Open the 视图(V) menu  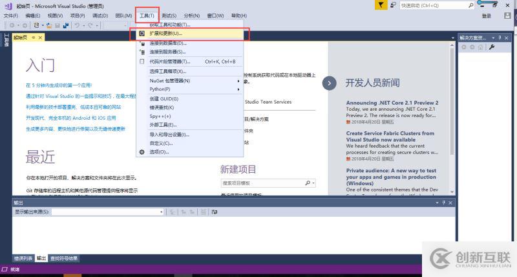click(x=55, y=16)
